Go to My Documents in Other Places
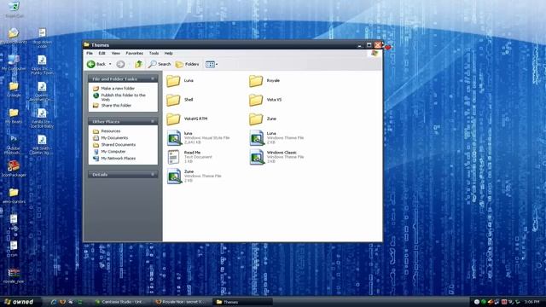The image size is (546, 307). tap(114, 138)
